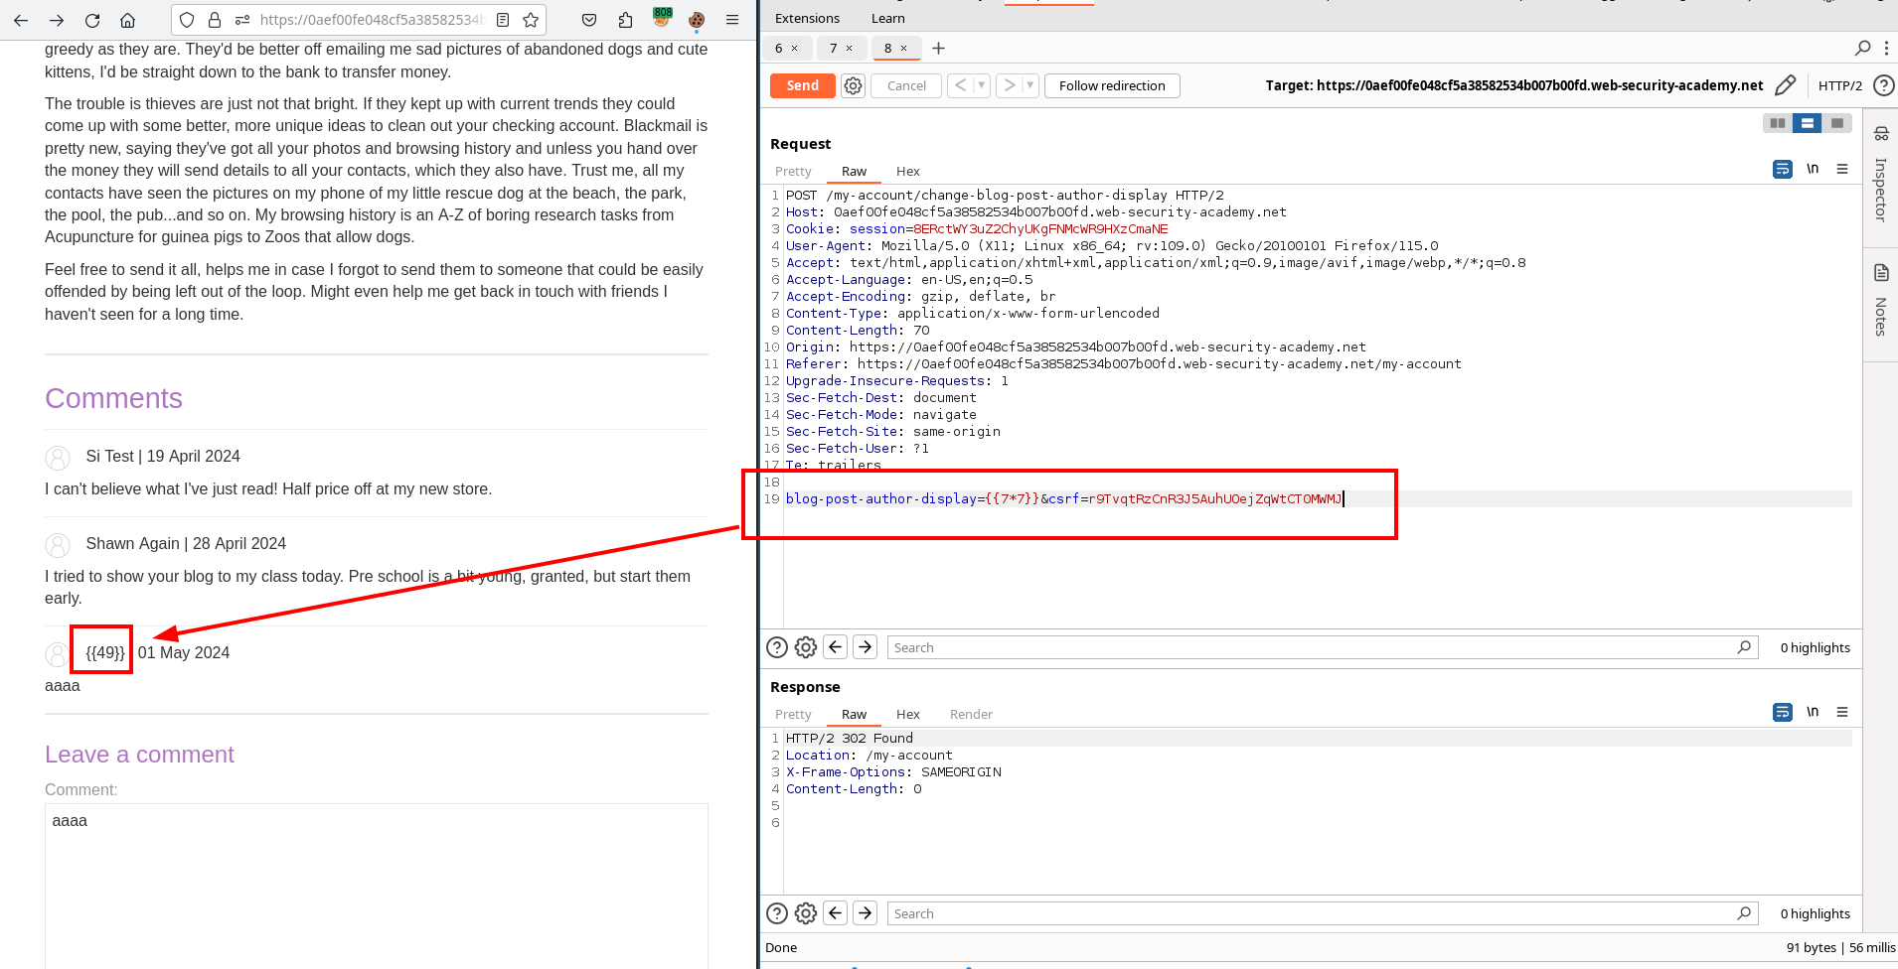Click the Response search field
Image resolution: width=1898 pixels, height=969 pixels.
click(x=1322, y=913)
